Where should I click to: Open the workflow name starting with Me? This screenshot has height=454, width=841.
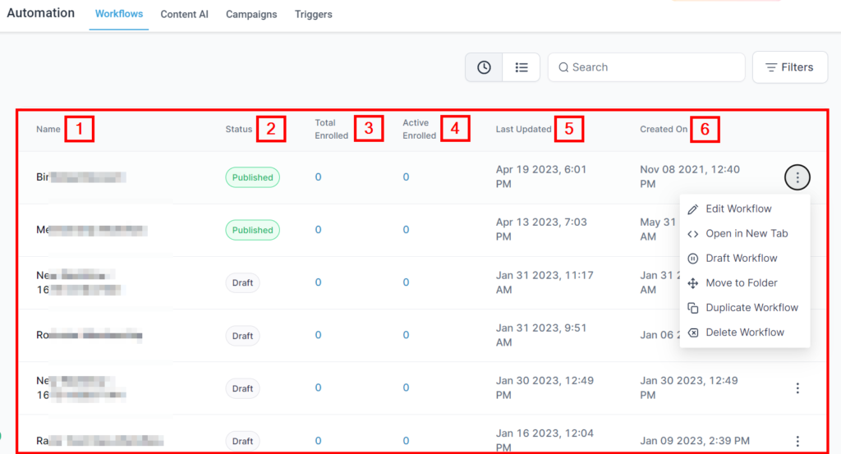click(92, 230)
